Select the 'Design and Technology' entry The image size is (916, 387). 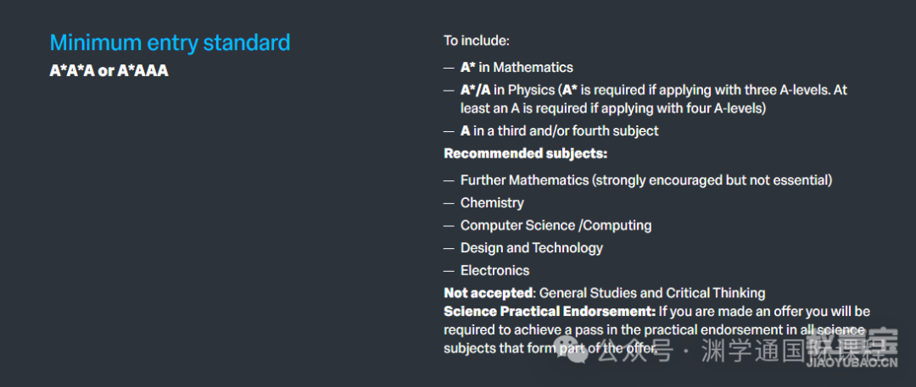tap(532, 248)
